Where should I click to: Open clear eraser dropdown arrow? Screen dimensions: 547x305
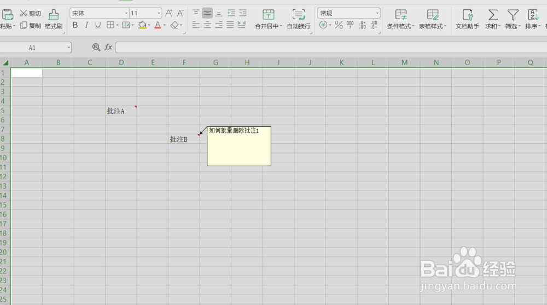(x=181, y=25)
